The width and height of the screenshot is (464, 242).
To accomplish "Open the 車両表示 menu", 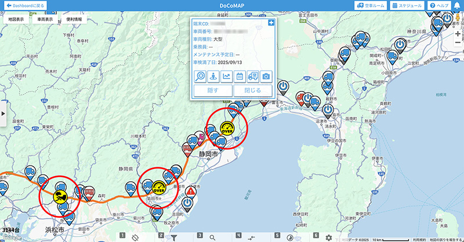I will point(45,19).
